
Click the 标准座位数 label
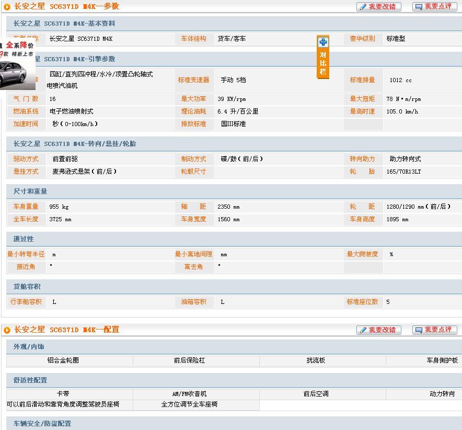pos(362,302)
